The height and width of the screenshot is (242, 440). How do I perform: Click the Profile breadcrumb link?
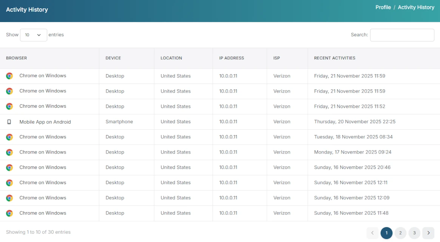point(383,7)
